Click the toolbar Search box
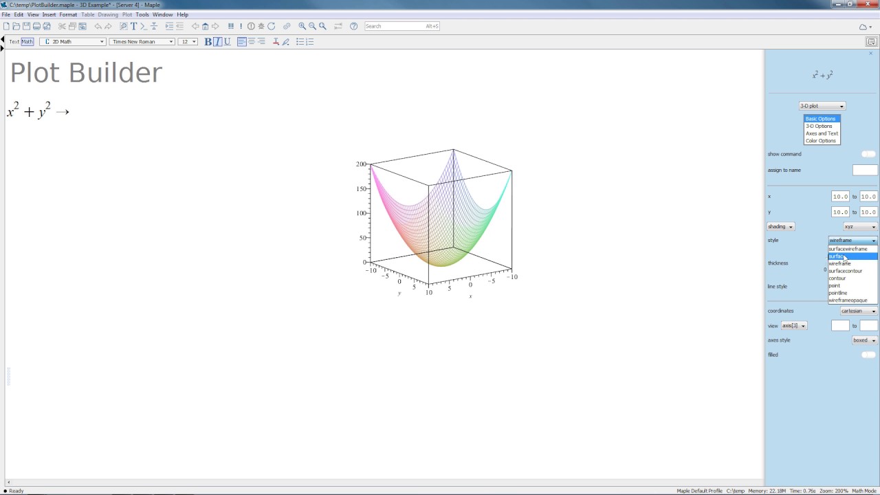 point(402,26)
